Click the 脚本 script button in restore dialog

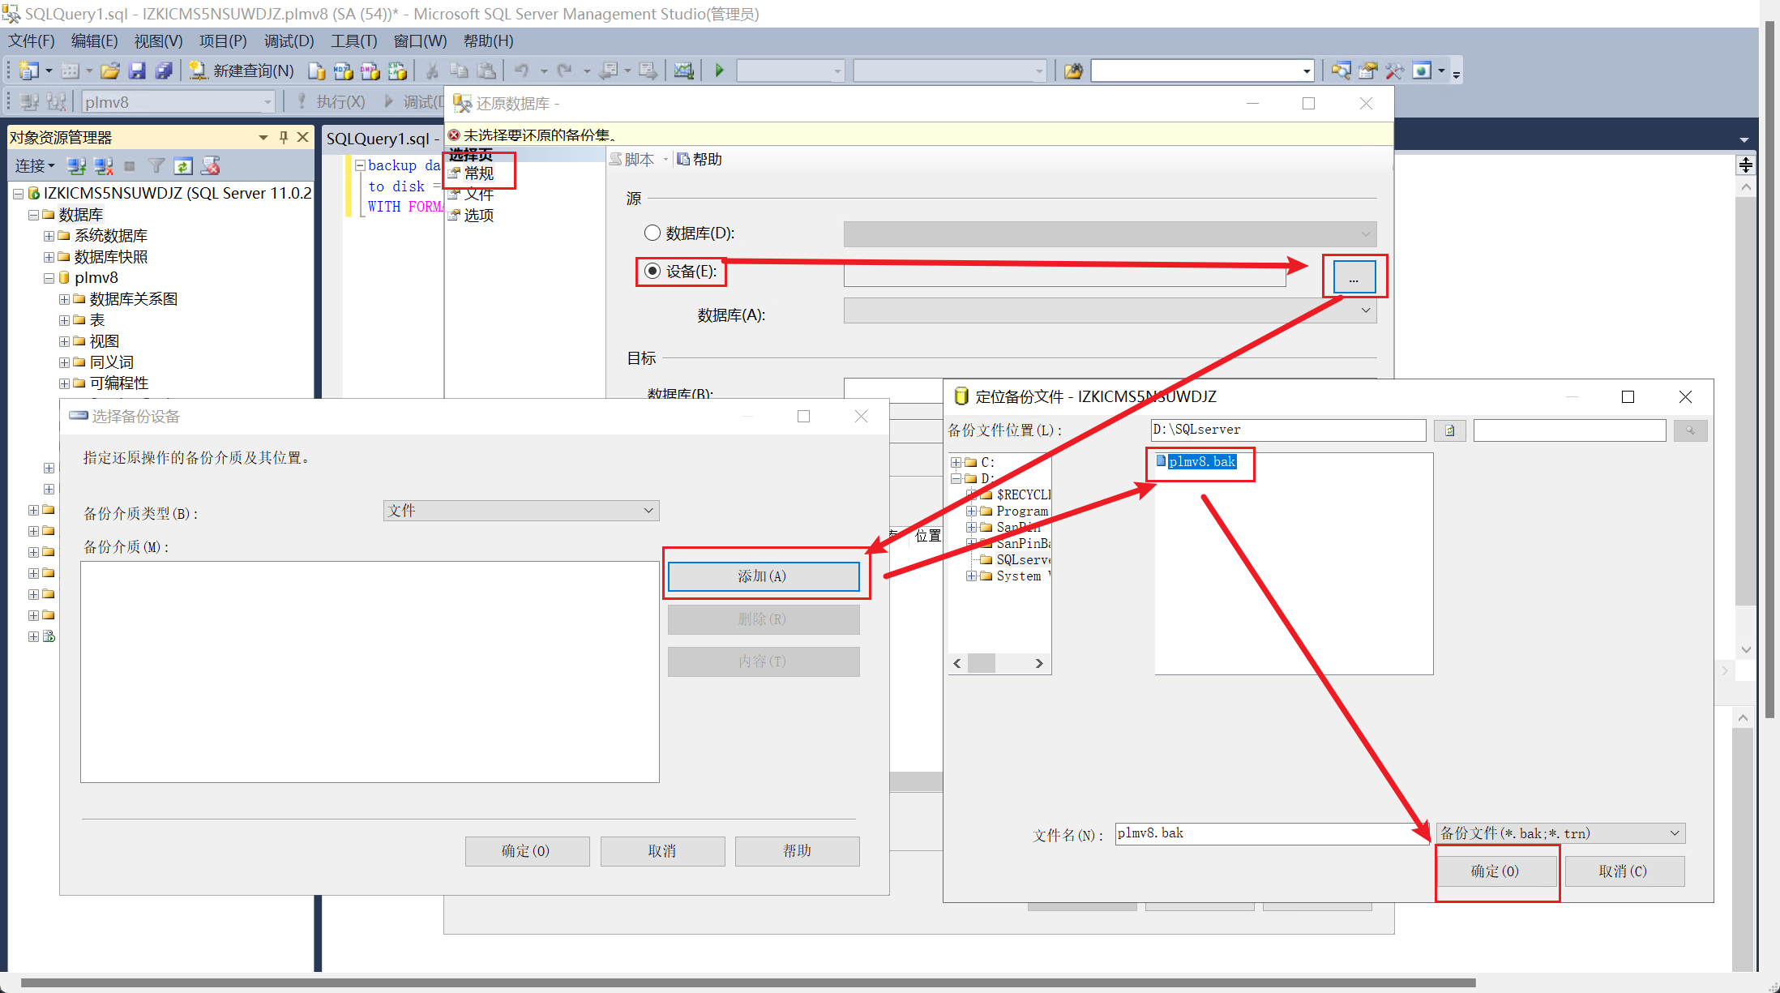[632, 160]
